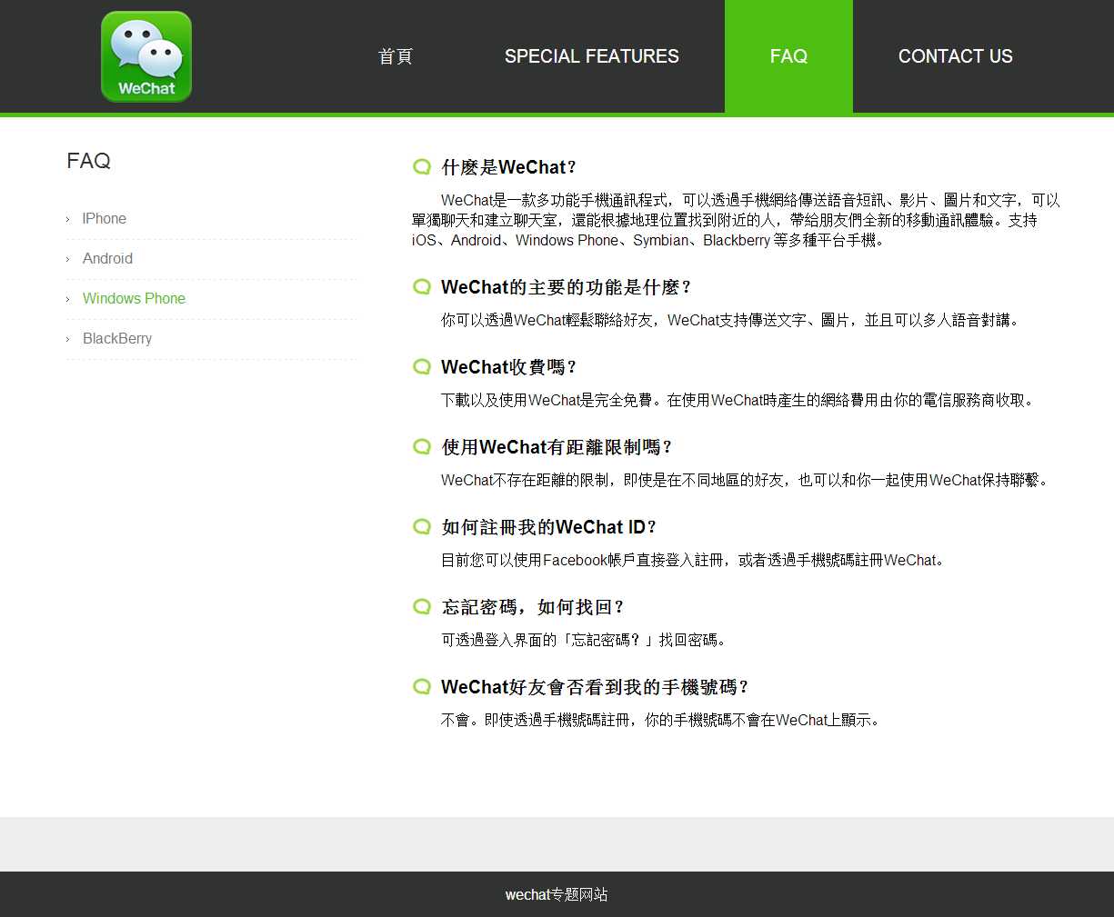This screenshot has height=917, width=1114.
Task: Open the SPECIAL FEATURES menu item
Action: (591, 56)
